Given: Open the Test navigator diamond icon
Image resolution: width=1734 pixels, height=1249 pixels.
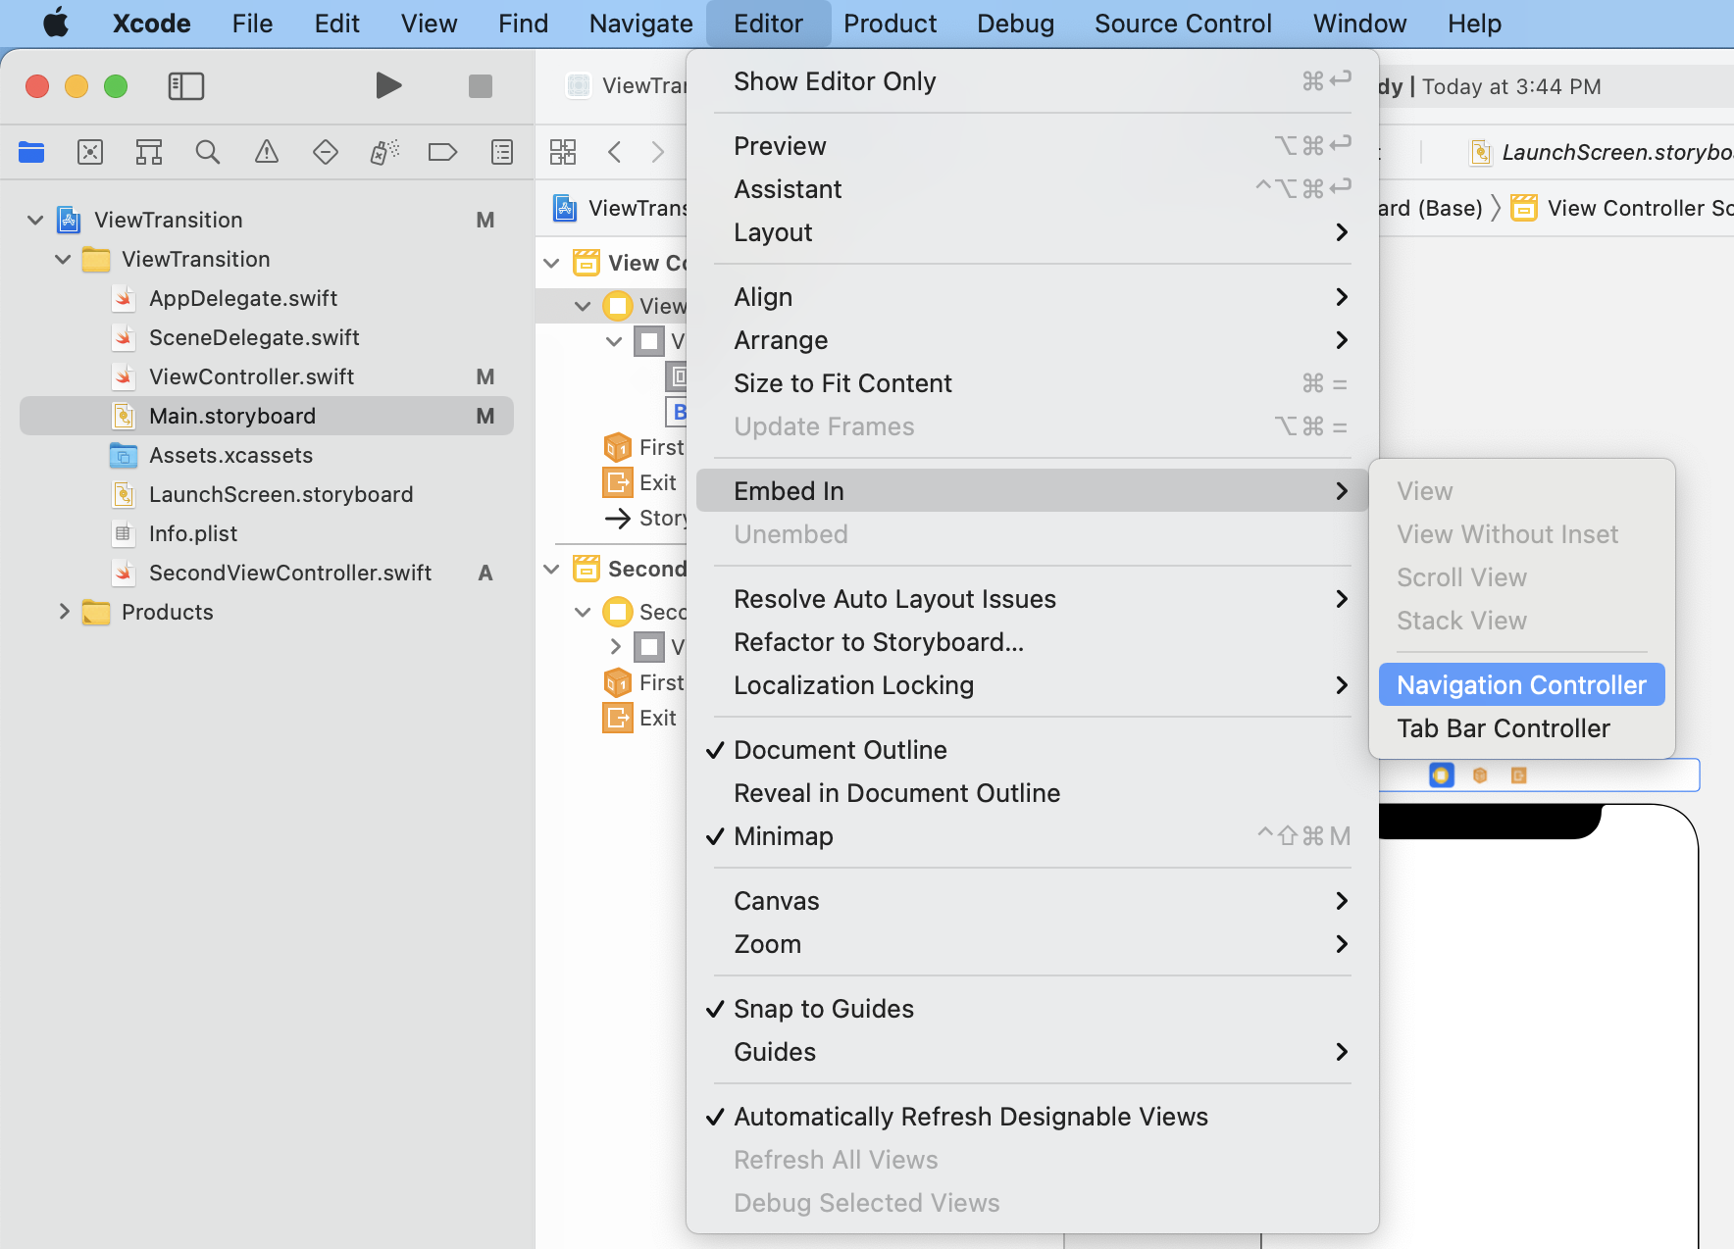Looking at the screenshot, I should 326,152.
